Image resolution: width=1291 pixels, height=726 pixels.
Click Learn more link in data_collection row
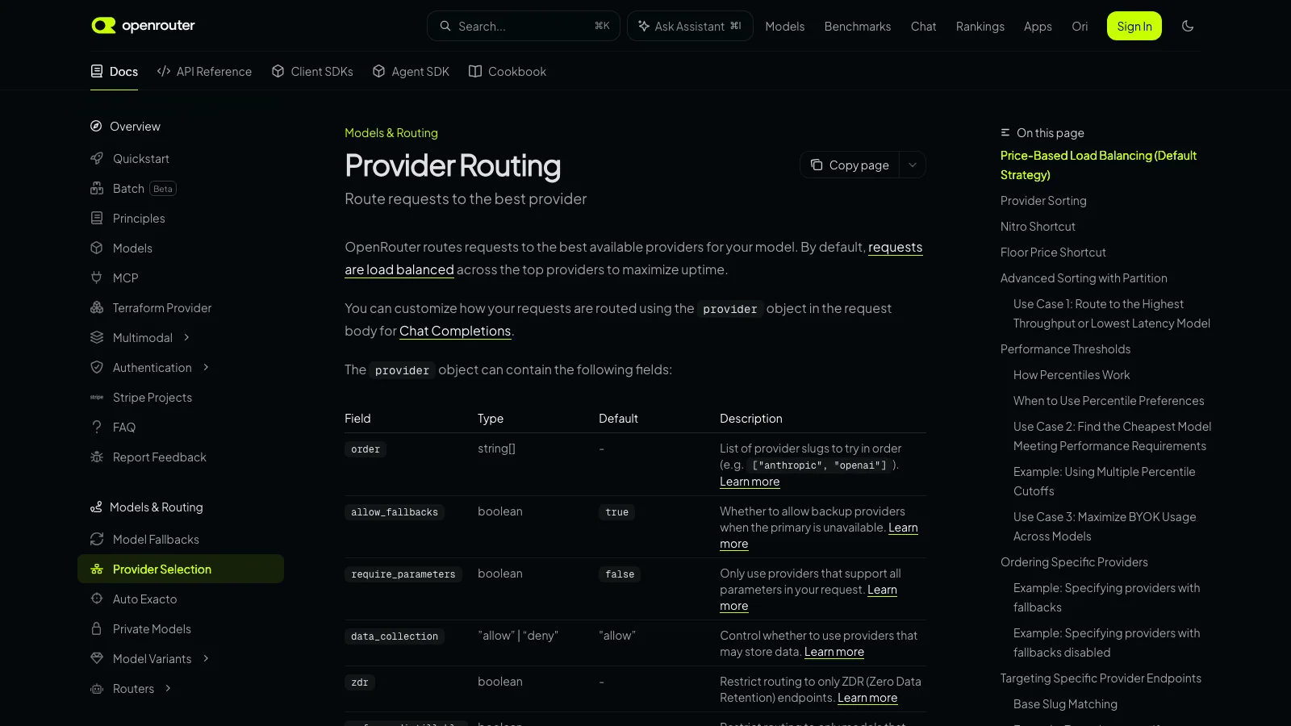click(834, 652)
